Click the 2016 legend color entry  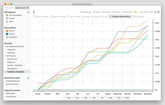92,98
